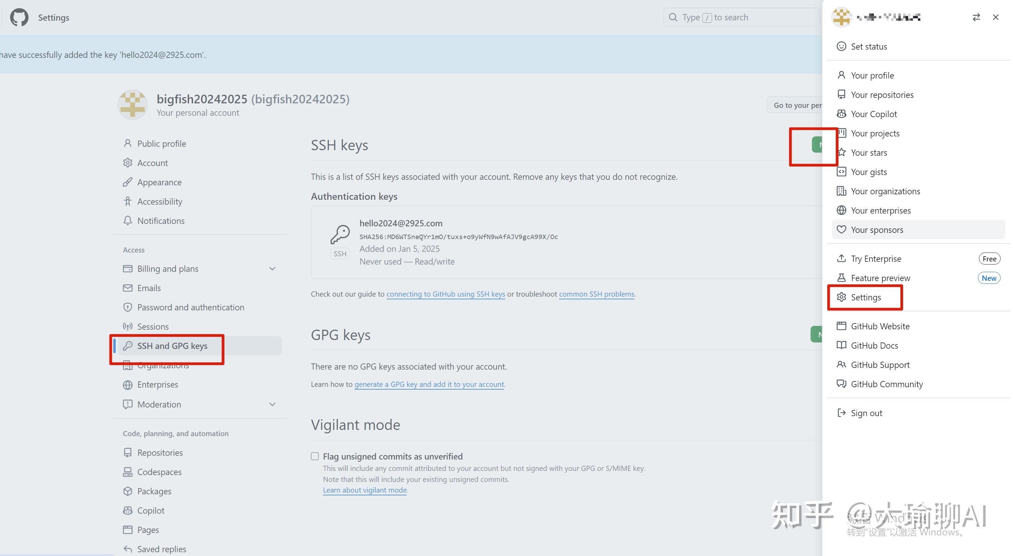Screen dimensions: 1013x556
Task: Enable Flag unsigned commits as unverified
Action: click(315, 456)
